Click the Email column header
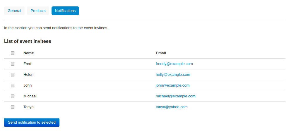This screenshot has height=135, width=289. [161, 53]
